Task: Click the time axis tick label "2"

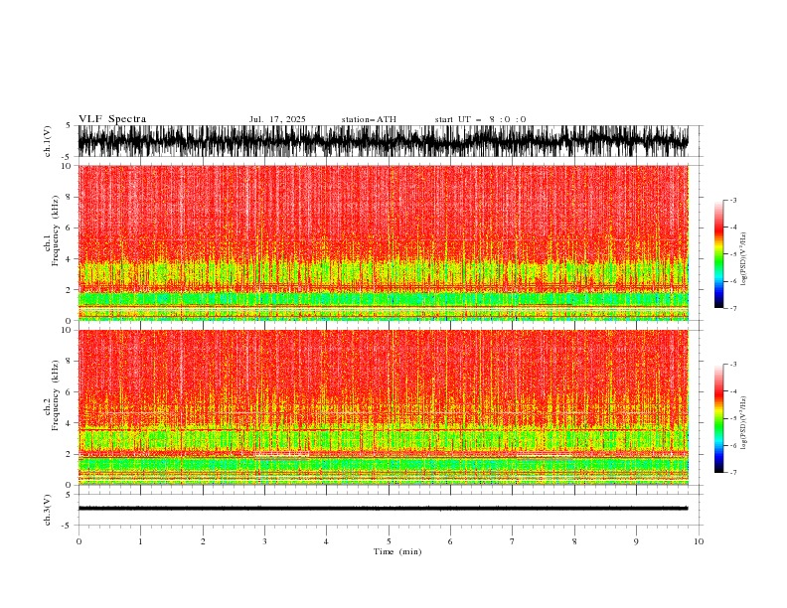Action: click(x=203, y=541)
